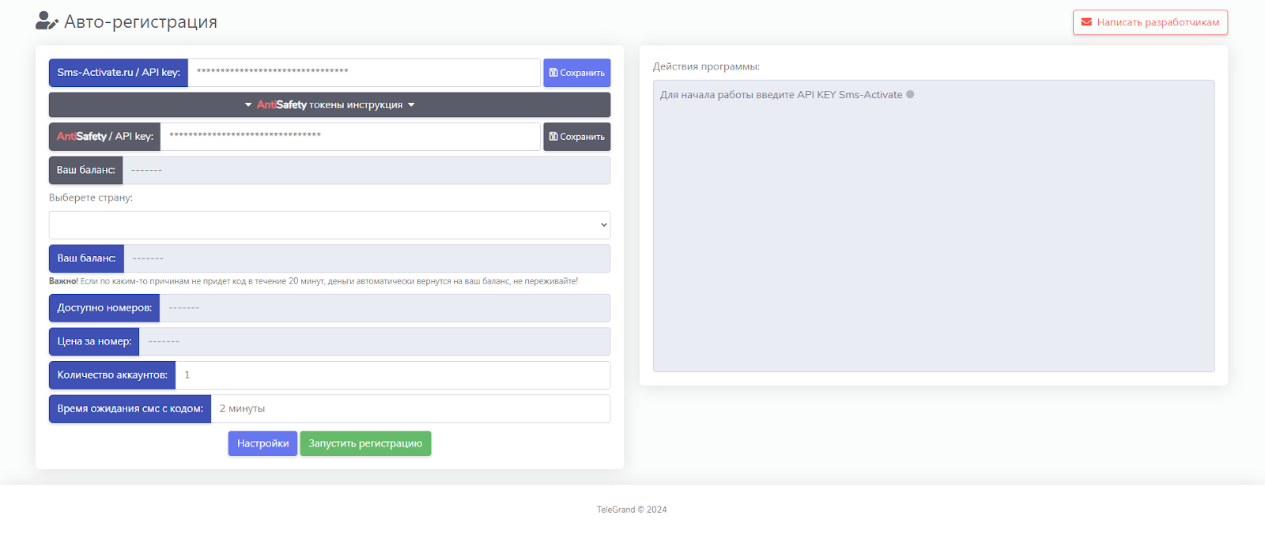
Task: Open Настройки
Action: point(262,443)
